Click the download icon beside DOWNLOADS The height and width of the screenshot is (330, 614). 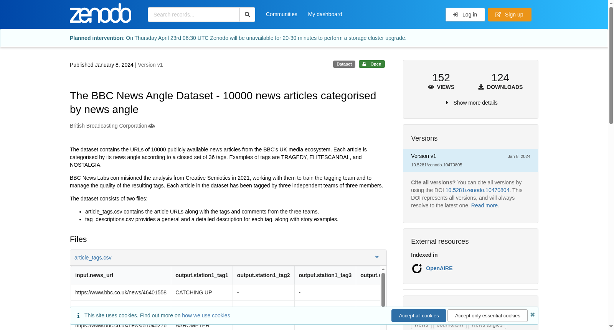(481, 87)
